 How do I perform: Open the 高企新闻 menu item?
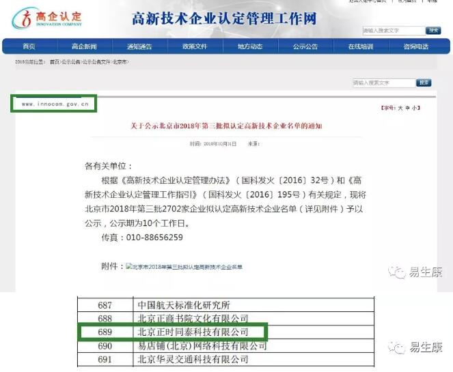(84, 46)
